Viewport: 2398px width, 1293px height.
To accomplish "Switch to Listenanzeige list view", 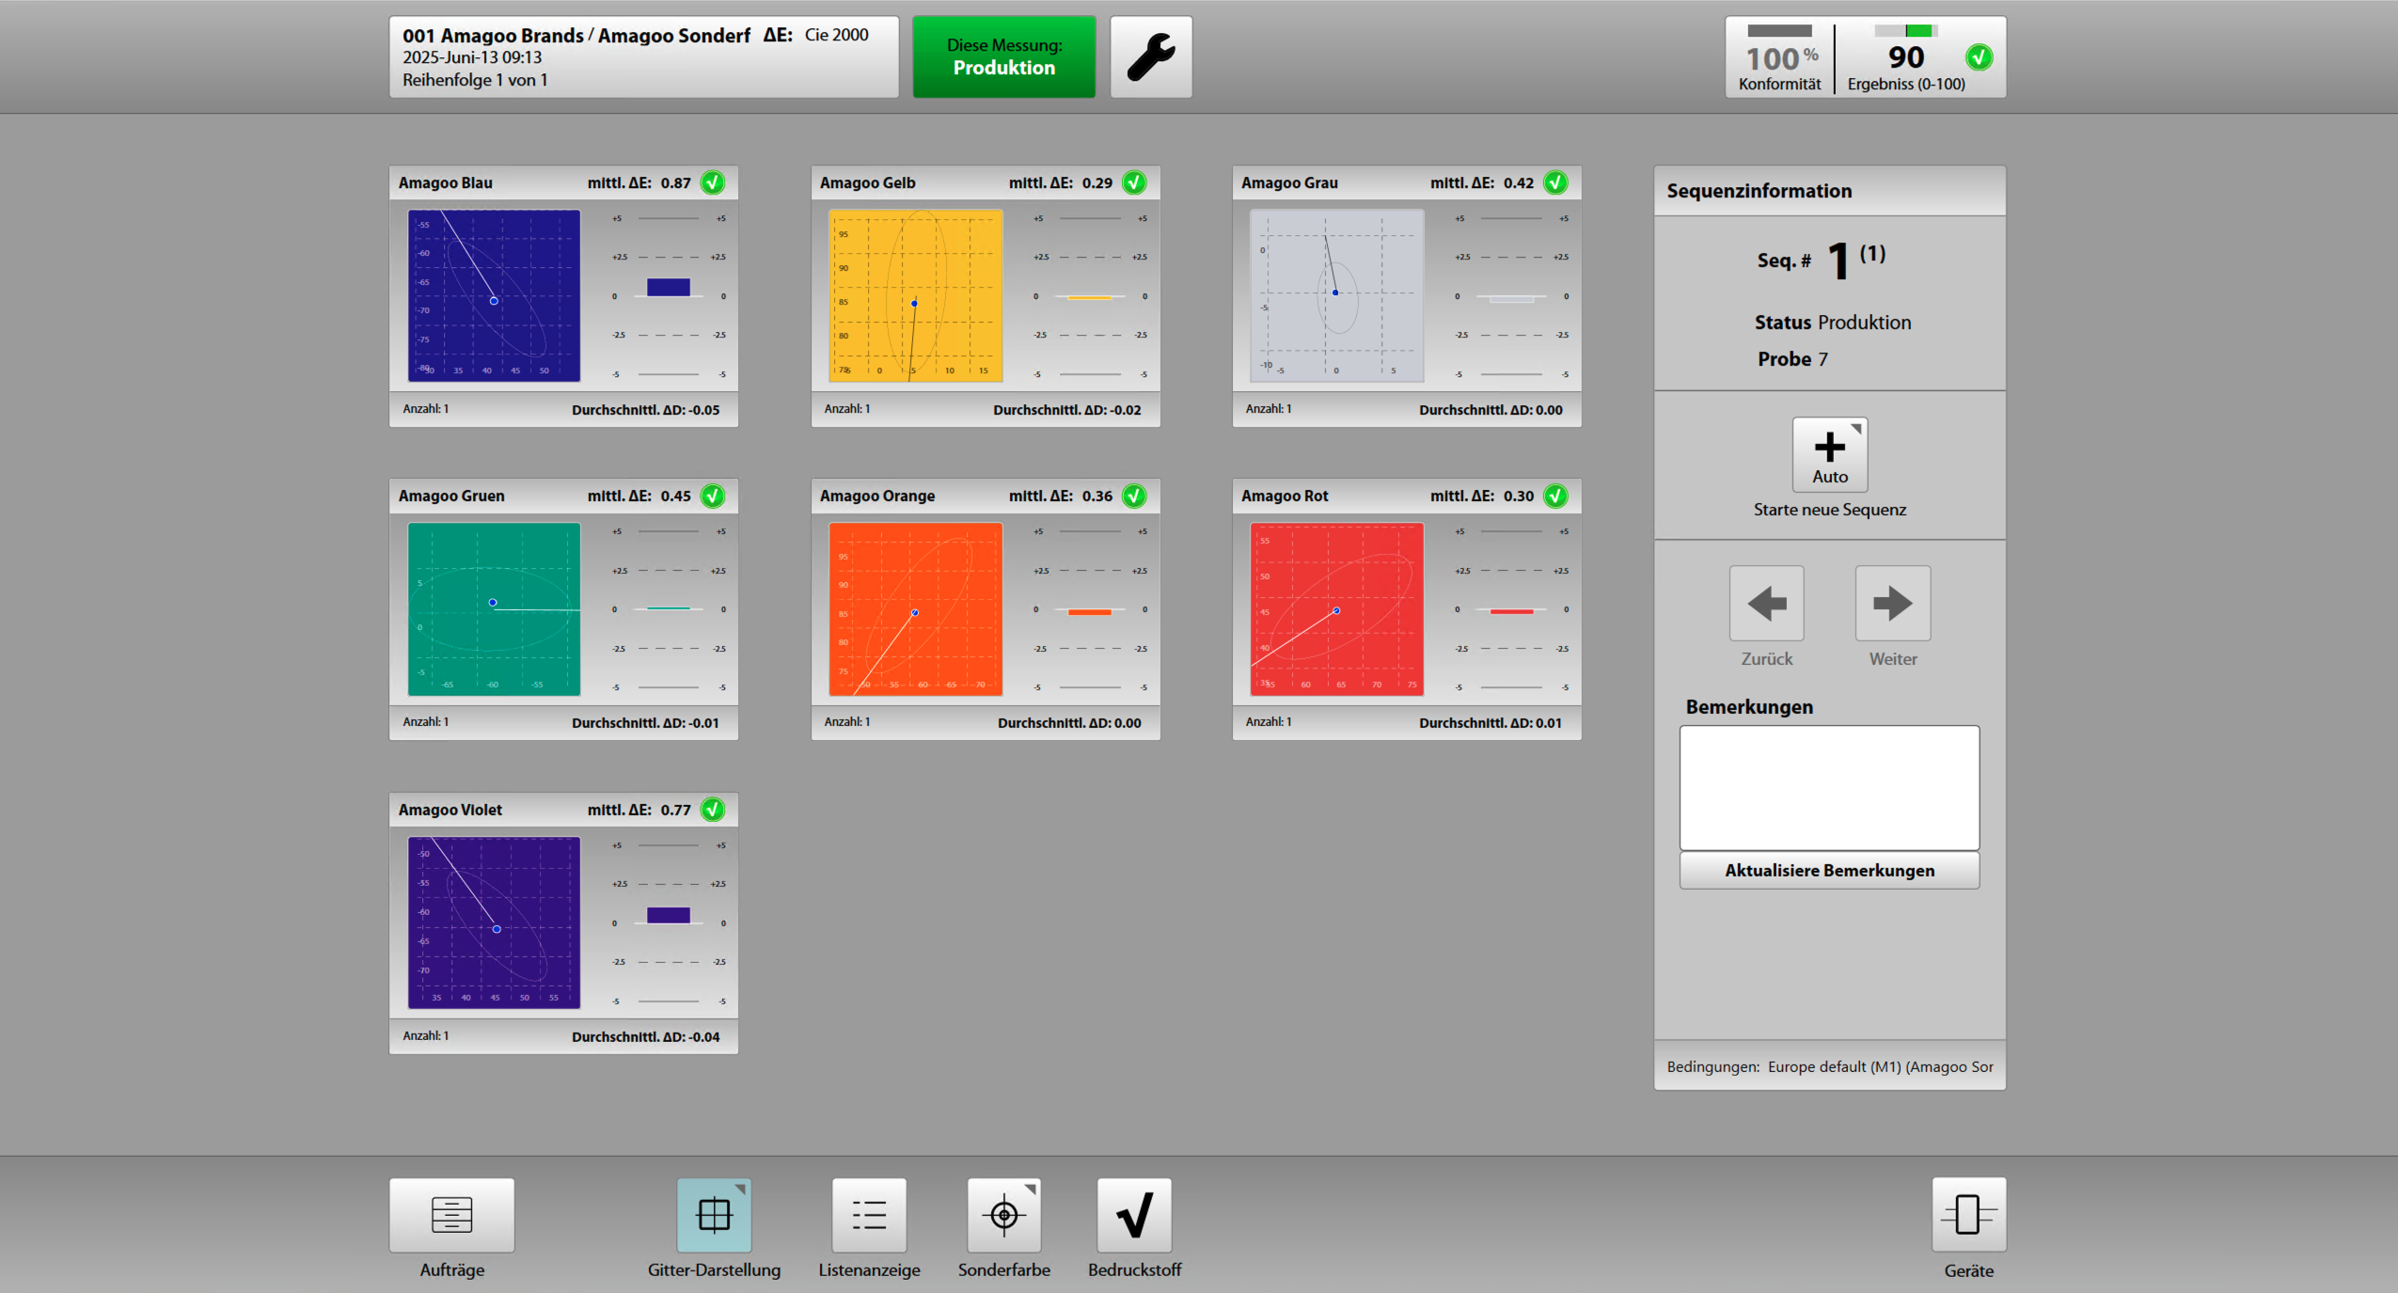I will pyautogui.click(x=869, y=1214).
